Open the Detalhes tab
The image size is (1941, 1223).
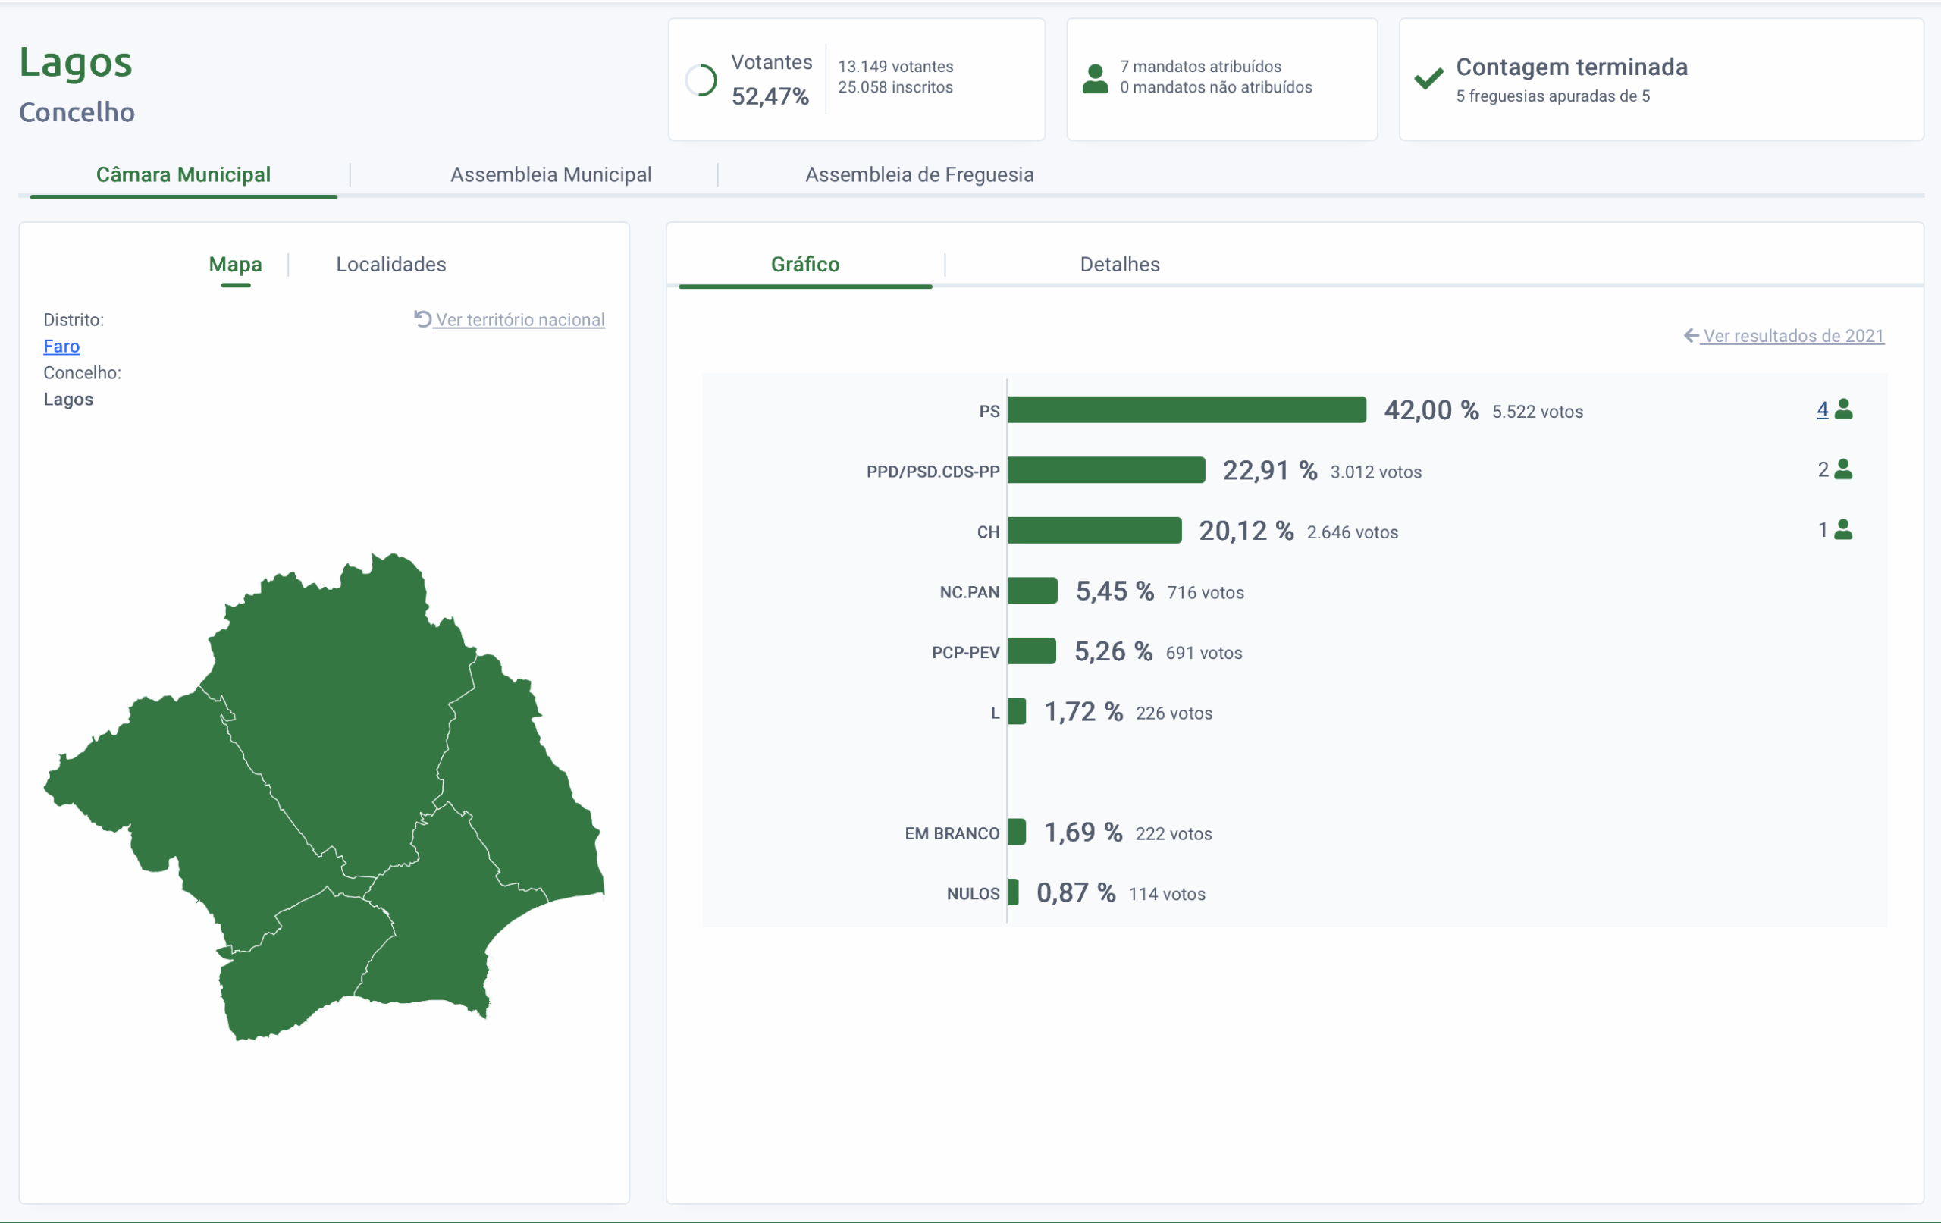tap(1120, 265)
